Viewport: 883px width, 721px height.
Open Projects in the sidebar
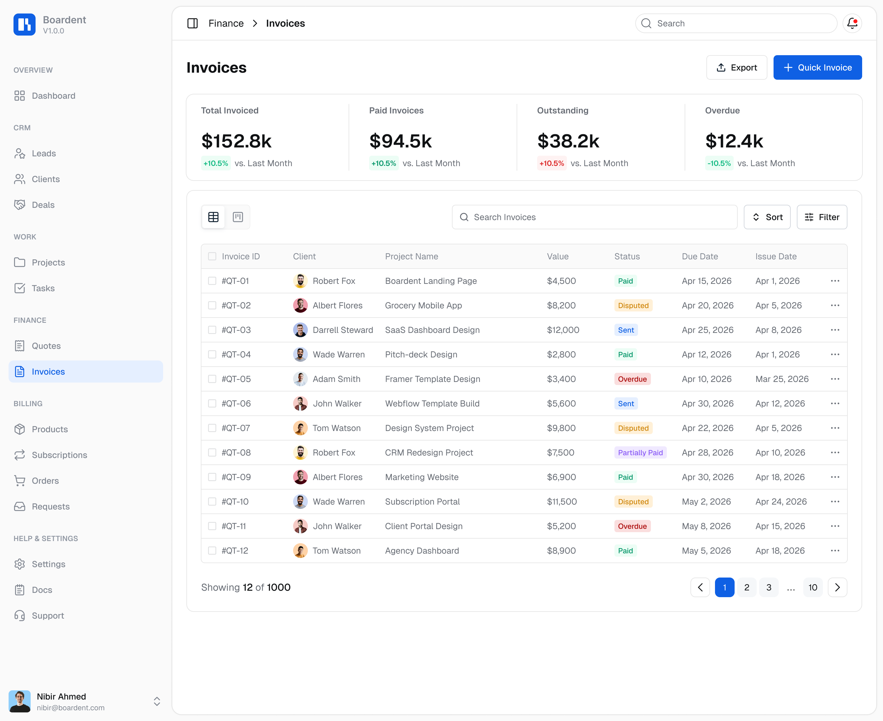click(86, 262)
